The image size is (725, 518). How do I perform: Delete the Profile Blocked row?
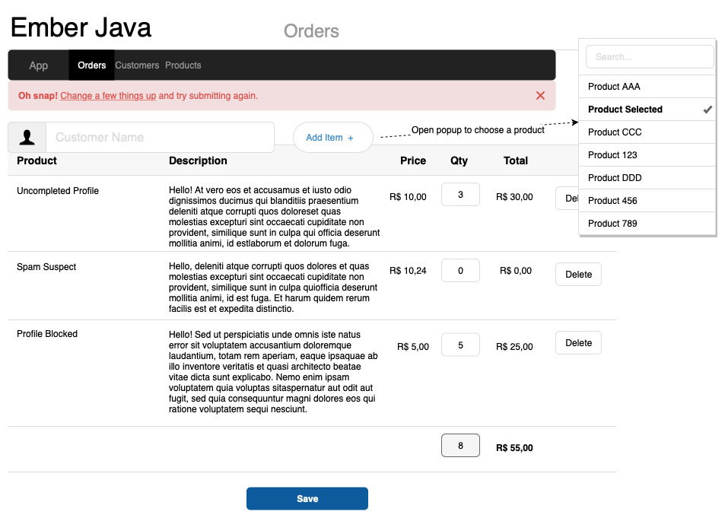tap(578, 343)
